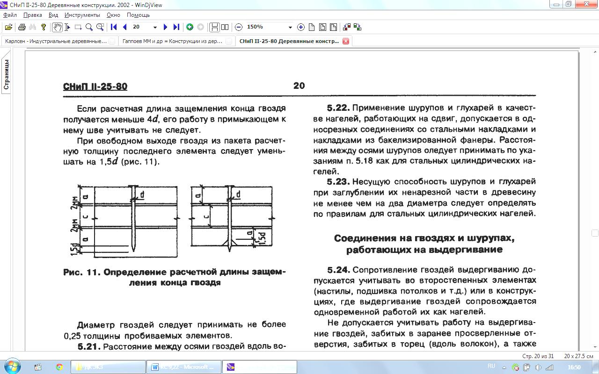This screenshot has width=599, height=374.
Task: Activate the zoom rectangle tool
Action: [100, 27]
